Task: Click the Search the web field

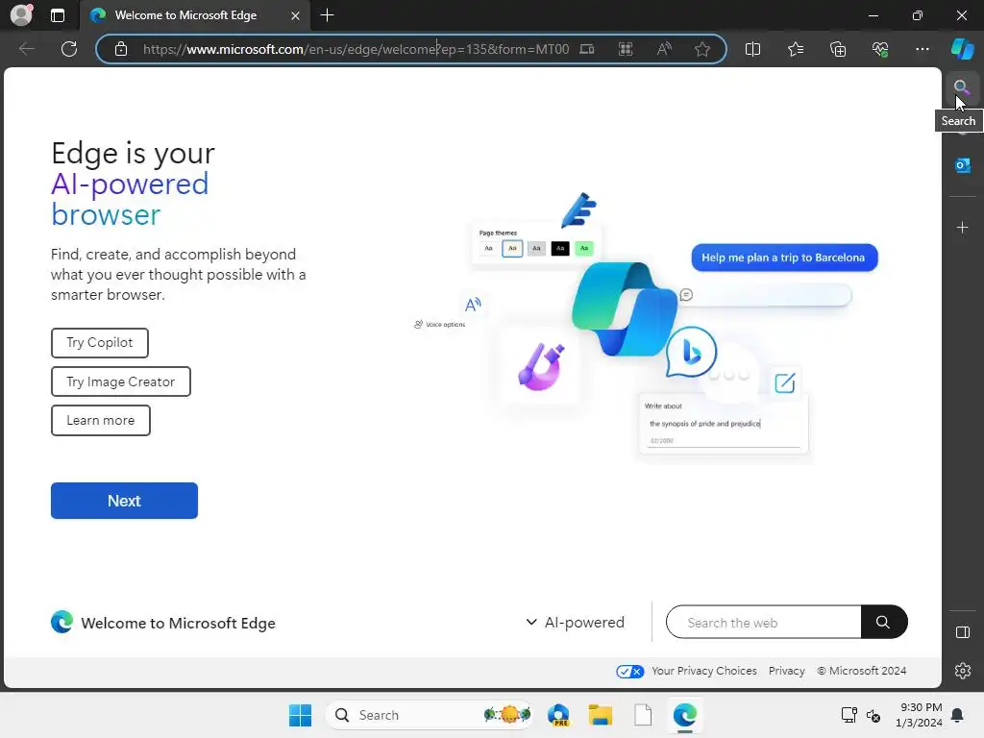Action: point(764,623)
